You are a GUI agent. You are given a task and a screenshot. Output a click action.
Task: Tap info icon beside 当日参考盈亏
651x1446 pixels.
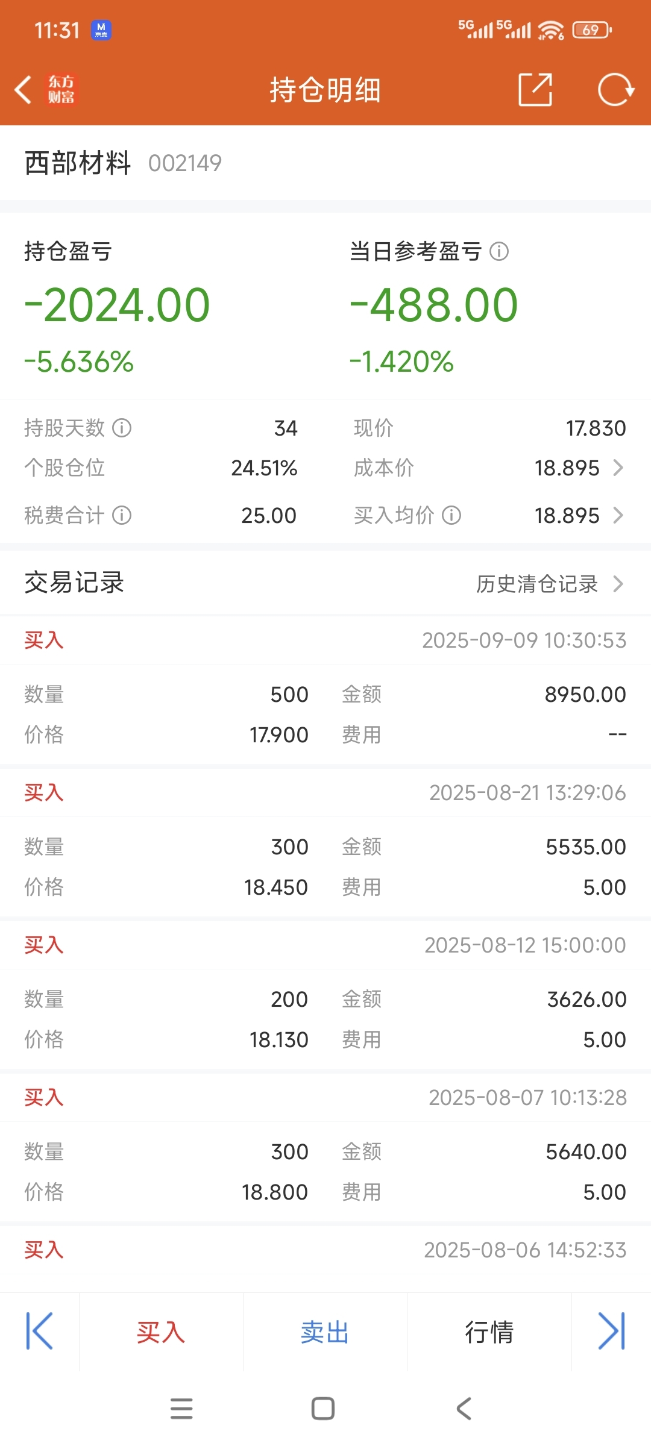[499, 251]
